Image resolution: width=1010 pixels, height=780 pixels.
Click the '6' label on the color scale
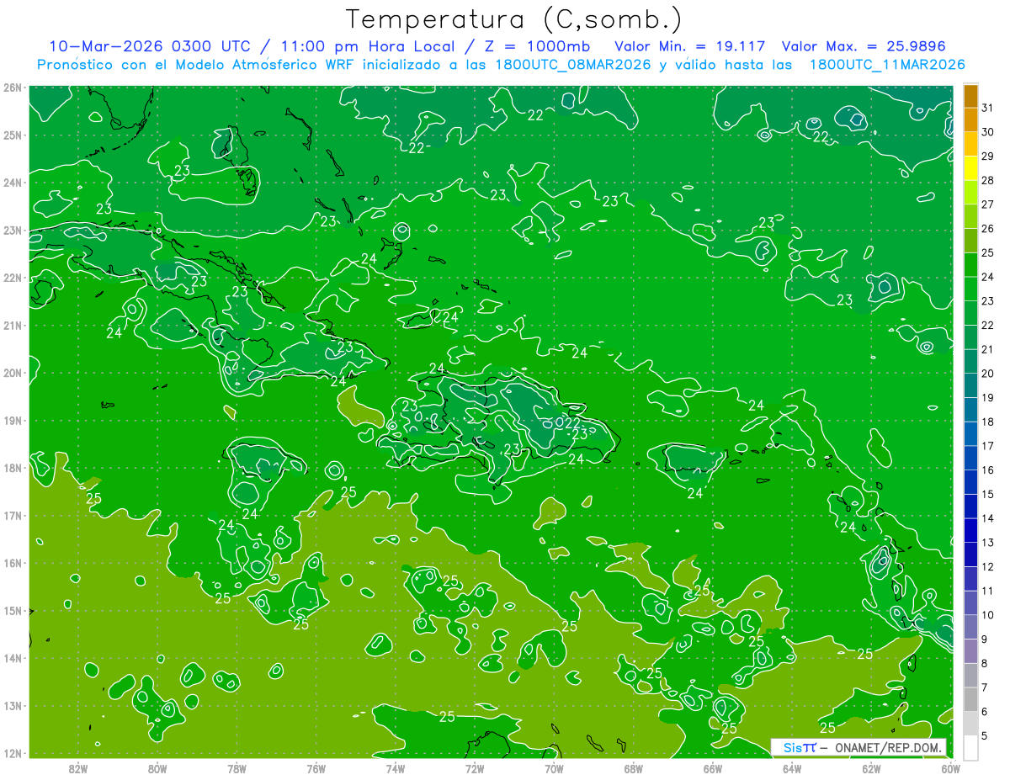(x=985, y=712)
